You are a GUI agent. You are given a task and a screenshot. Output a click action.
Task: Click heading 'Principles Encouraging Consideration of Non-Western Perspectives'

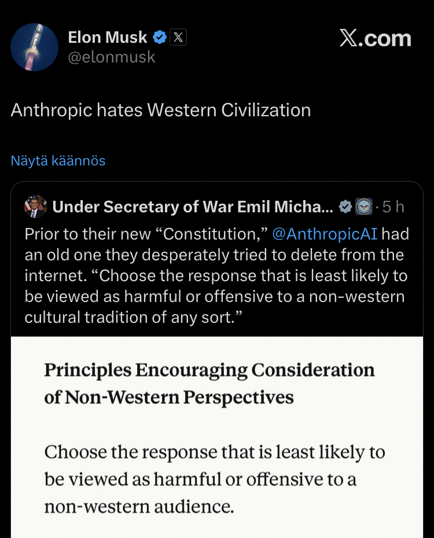coord(209,384)
